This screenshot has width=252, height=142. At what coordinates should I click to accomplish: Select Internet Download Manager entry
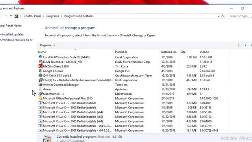tap(61, 85)
